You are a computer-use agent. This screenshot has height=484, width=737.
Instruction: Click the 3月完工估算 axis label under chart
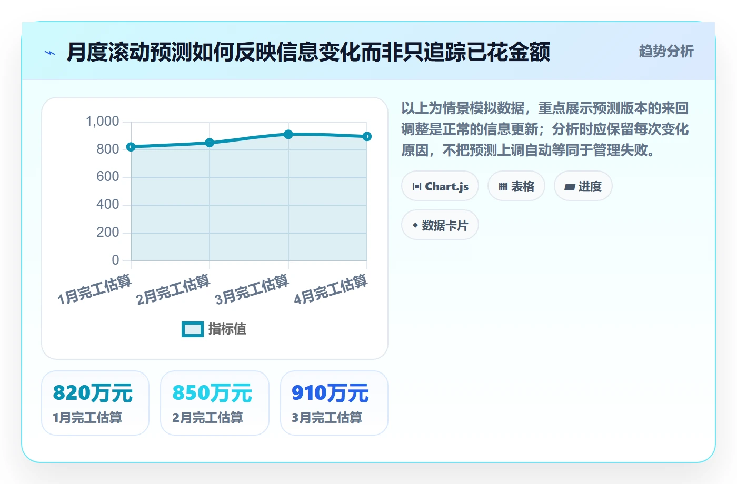(x=252, y=290)
